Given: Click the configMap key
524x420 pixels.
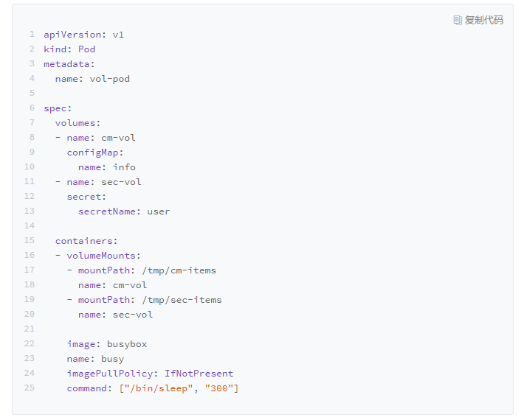Looking at the screenshot, I should pos(92,153).
